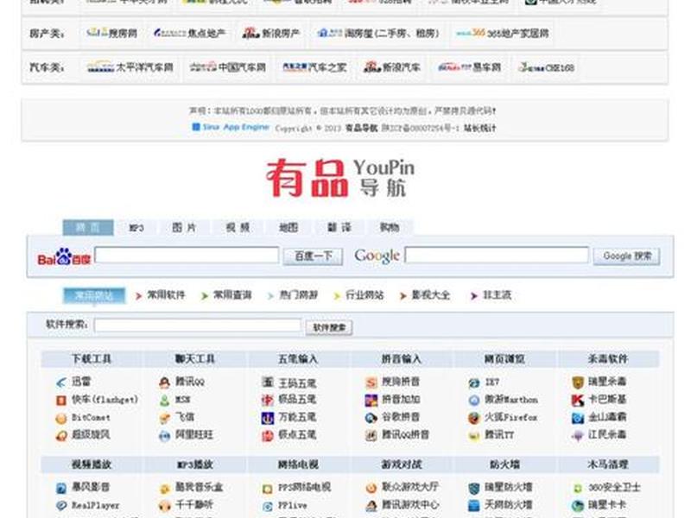691x518 pixels.
Task: Select the 飞信 chat icon
Action: click(x=164, y=418)
